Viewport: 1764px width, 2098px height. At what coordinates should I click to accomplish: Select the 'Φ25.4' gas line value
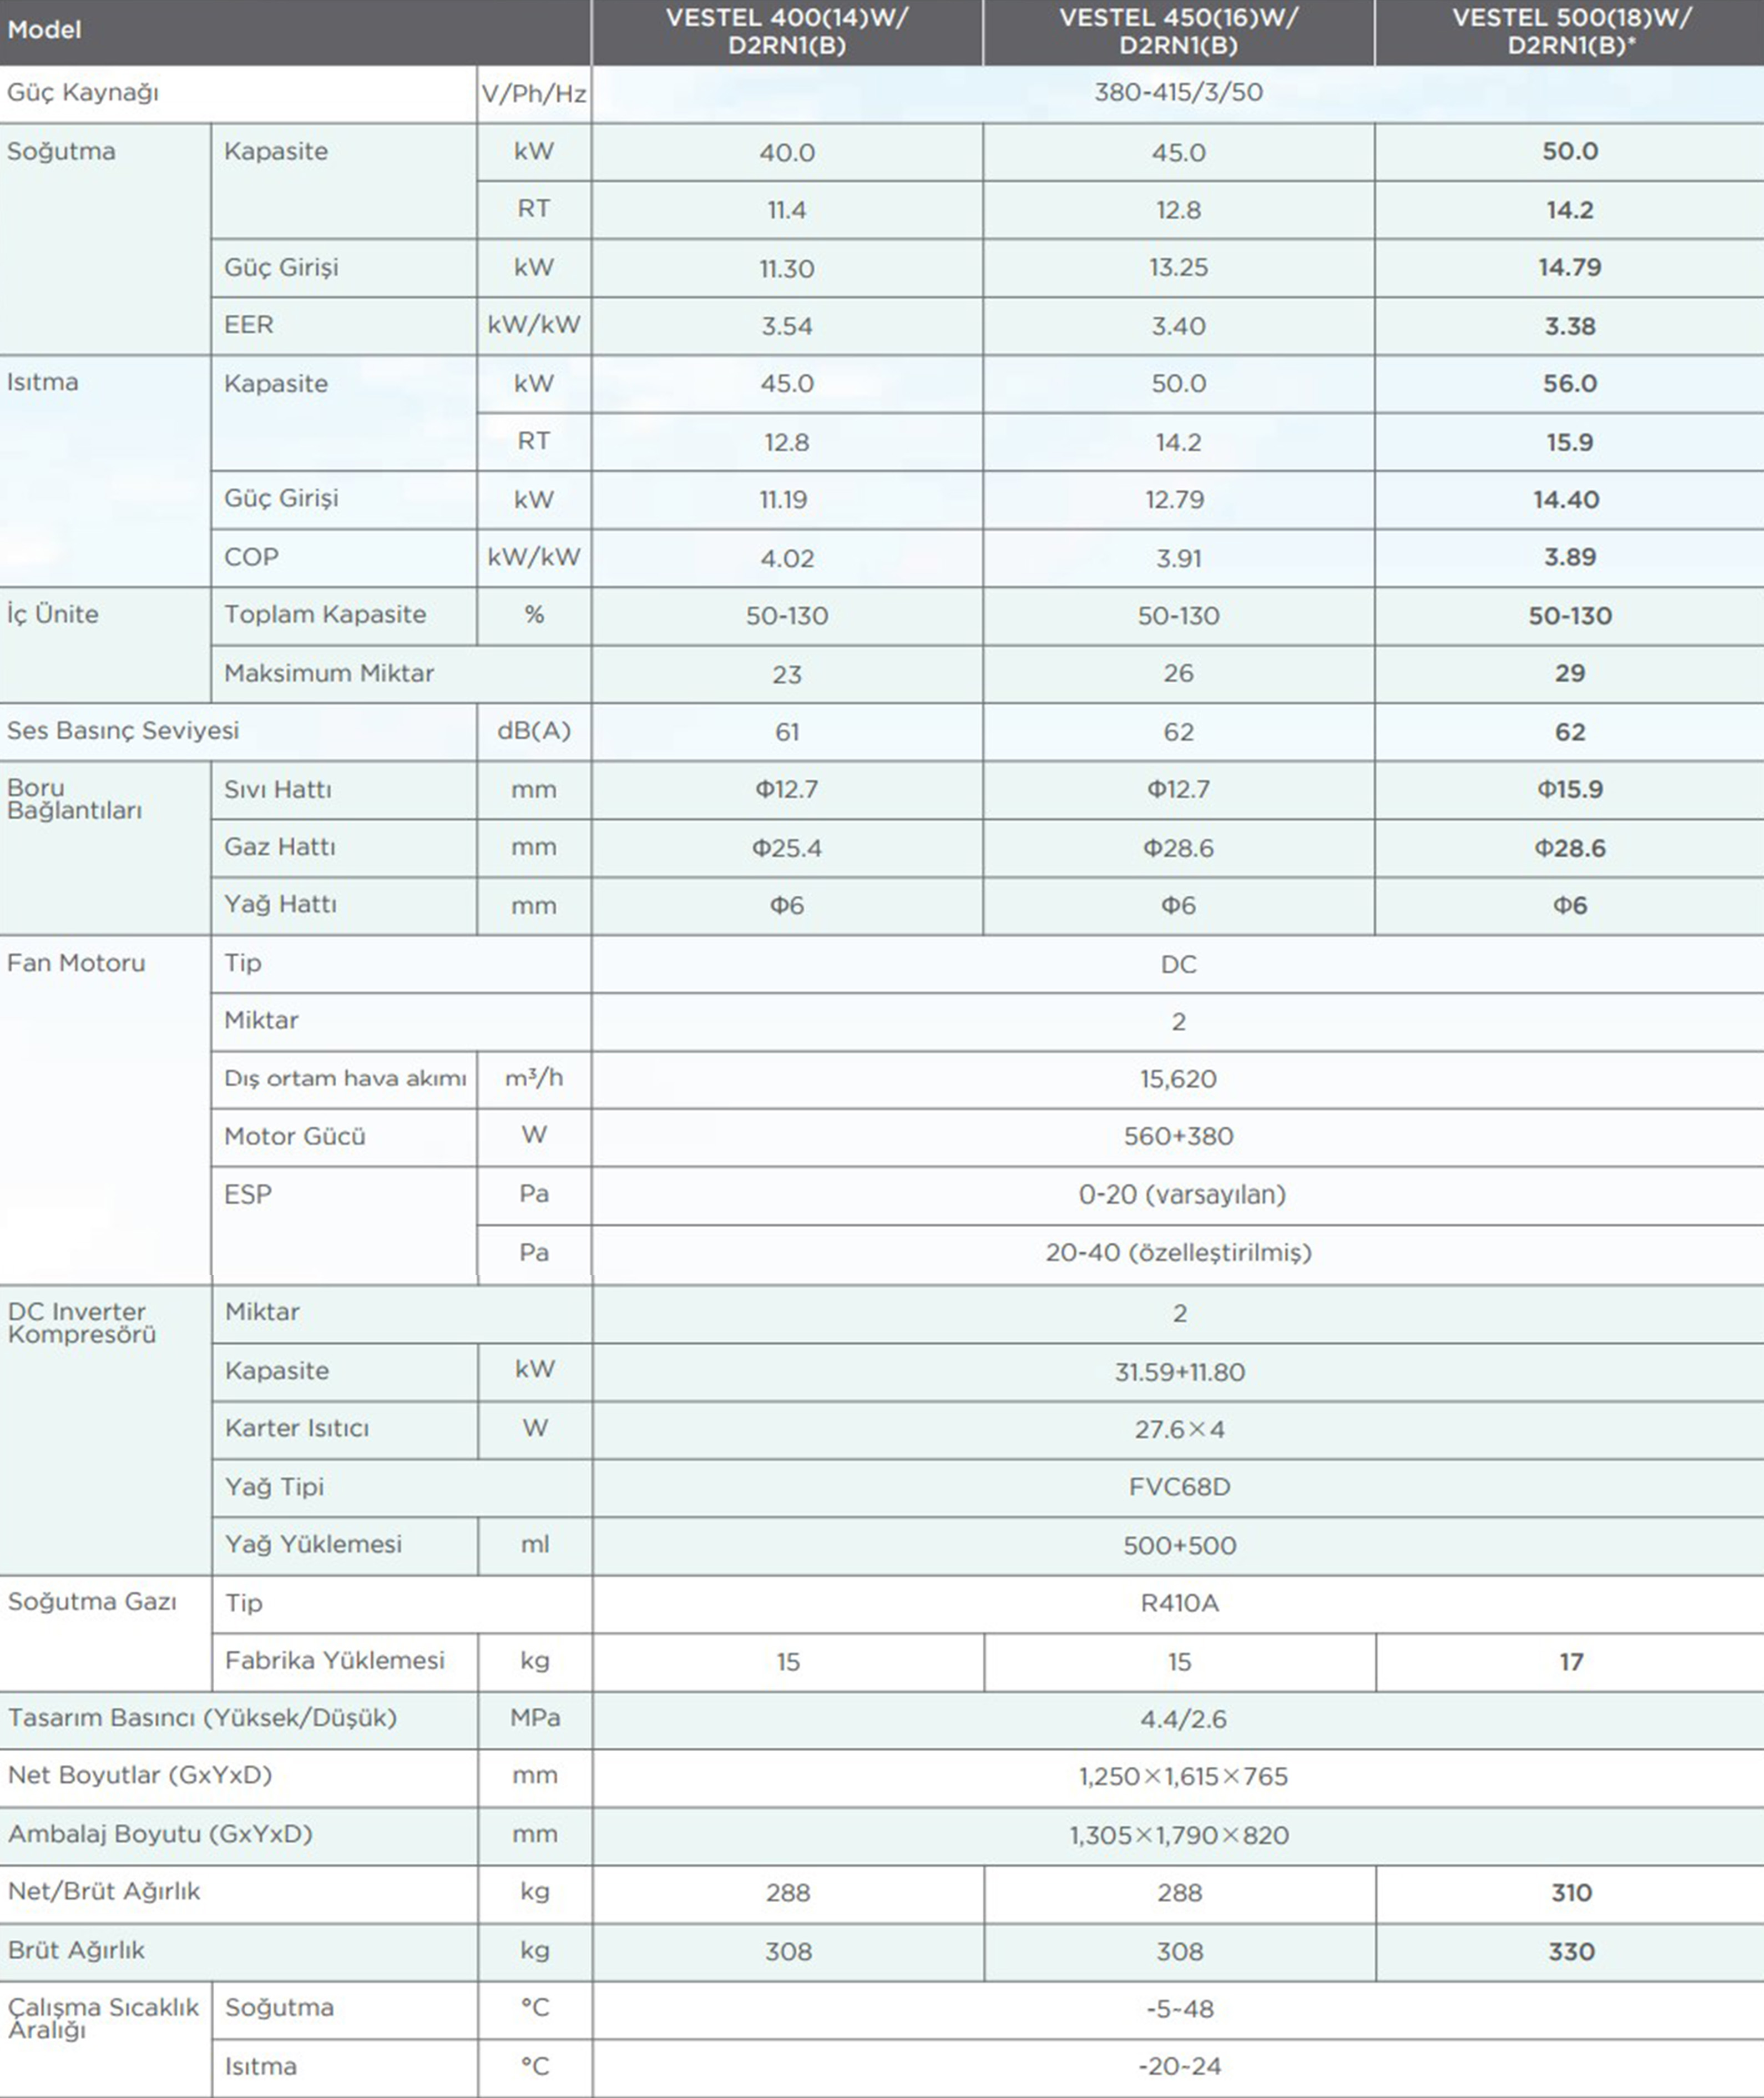click(x=787, y=849)
